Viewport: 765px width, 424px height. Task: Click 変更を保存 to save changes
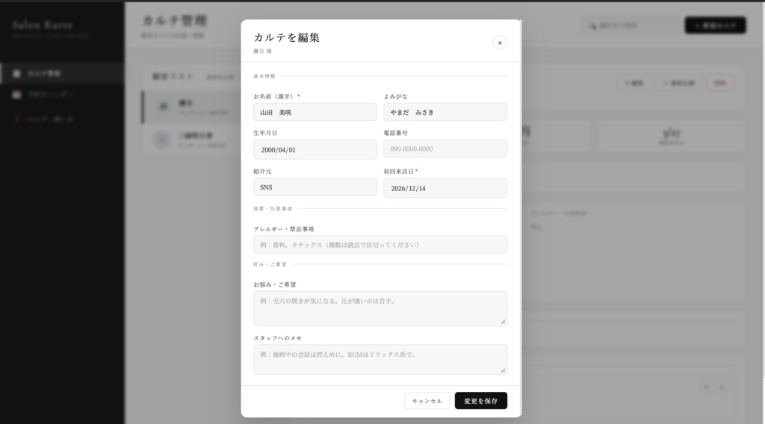point(481,401)
